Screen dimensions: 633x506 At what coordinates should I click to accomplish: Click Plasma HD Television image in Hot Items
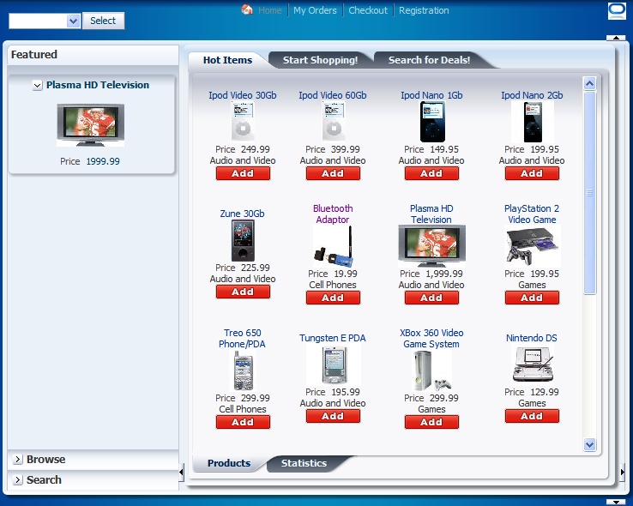click(x=431, y=246)
